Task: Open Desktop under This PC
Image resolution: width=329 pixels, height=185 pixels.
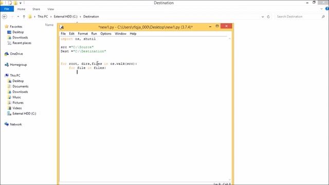Action: pos(18,81)
